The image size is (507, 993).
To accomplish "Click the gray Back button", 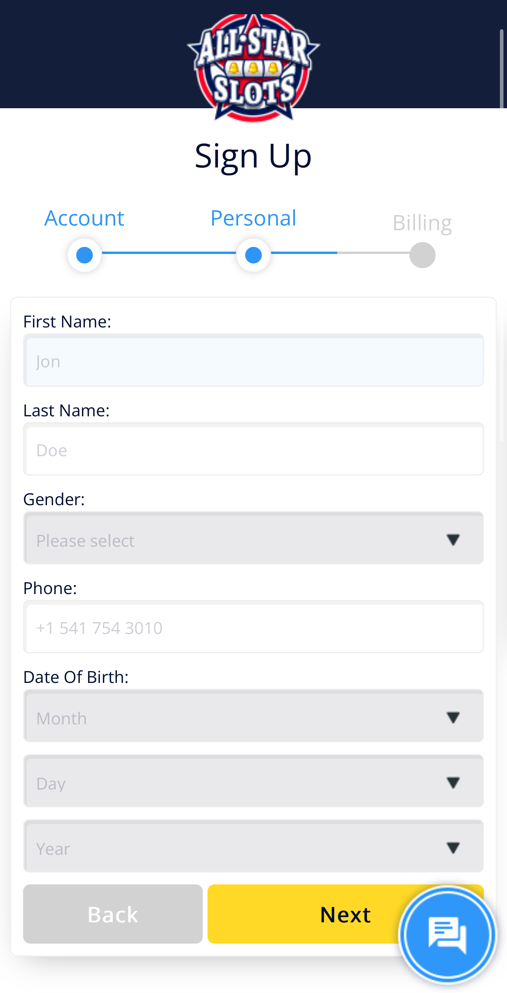I will click(113, 914).
